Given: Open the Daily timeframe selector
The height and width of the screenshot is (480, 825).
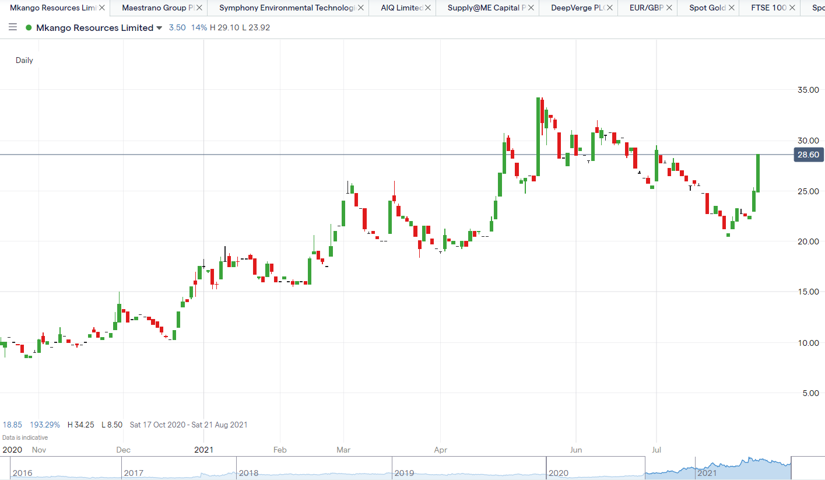Looking at the screenshot, I should (x=24, y=60).
